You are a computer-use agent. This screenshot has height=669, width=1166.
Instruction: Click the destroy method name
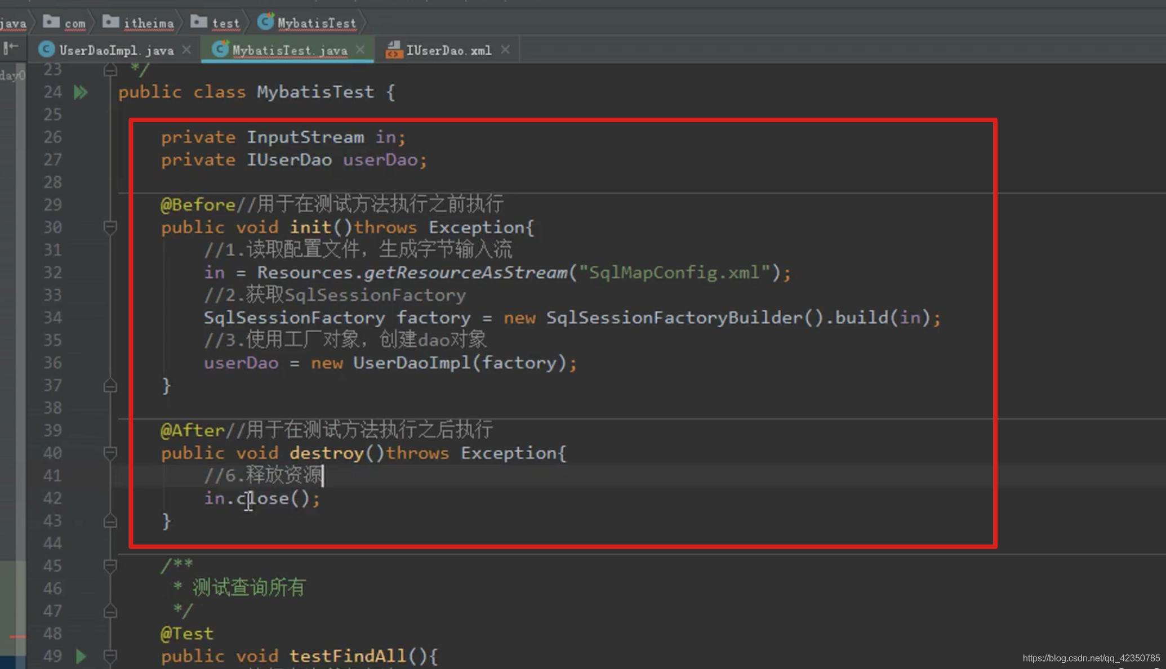(x=327, y=453)
